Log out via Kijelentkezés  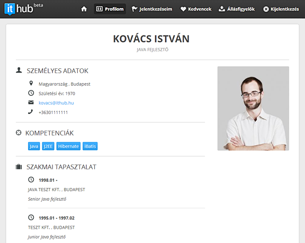tap(281, 9)
